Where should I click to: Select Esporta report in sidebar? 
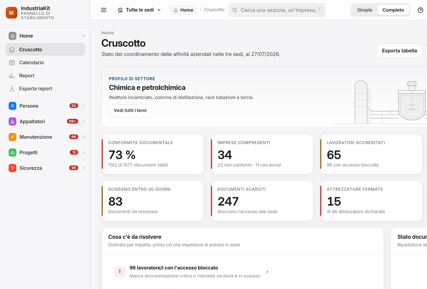pos(45,89)
